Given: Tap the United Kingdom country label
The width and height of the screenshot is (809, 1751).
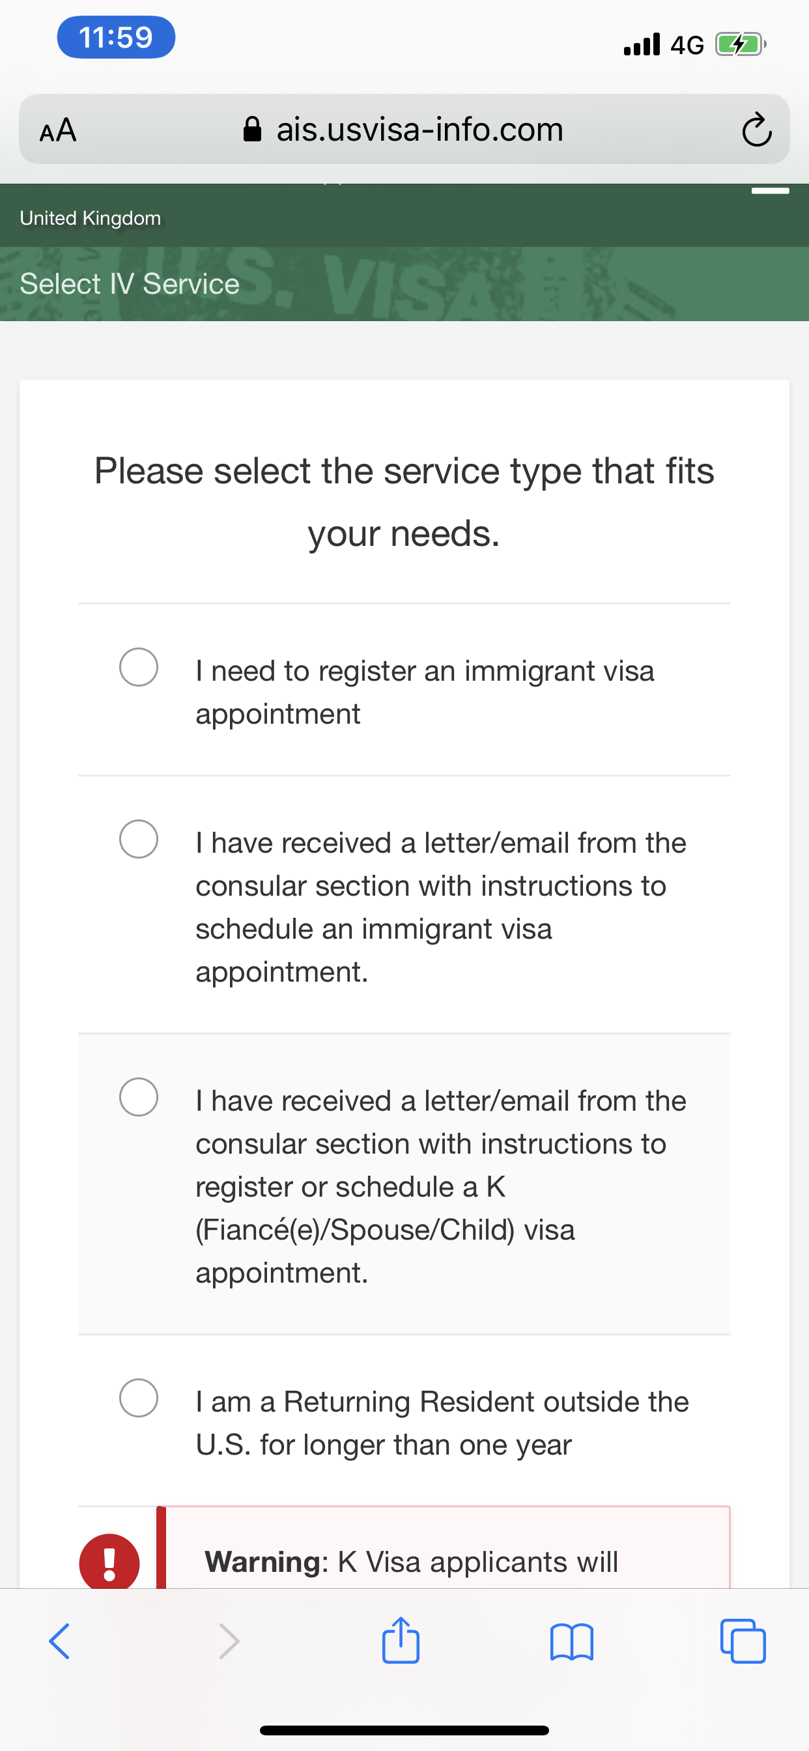Looking at the screenshot, I should (91, 218).
